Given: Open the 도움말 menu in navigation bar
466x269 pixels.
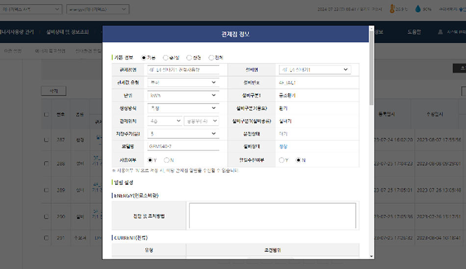Looking at the screenshot, I should coord(414,32).
